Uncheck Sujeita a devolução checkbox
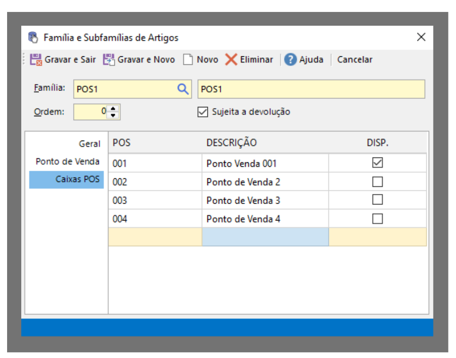This screenshot has height=358, width=456. click(203, 112)
